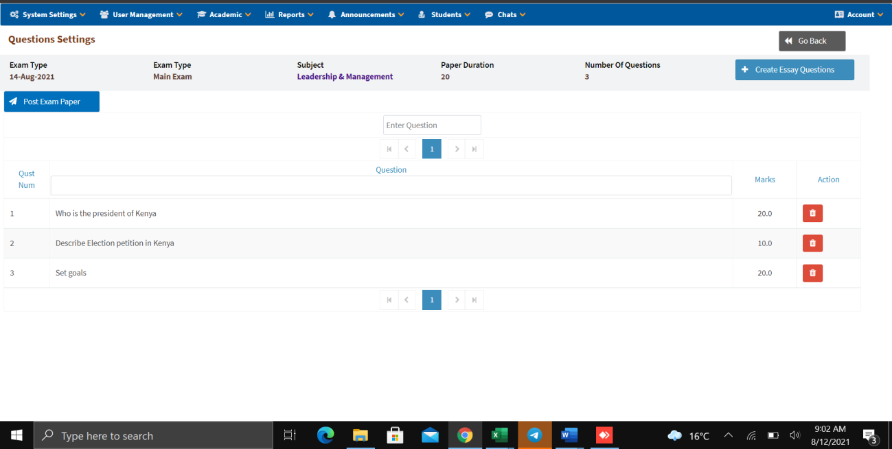Go to previous page in bottom paginator
Viewport: 892px width, 449px height.
click(x=407, y=300)
